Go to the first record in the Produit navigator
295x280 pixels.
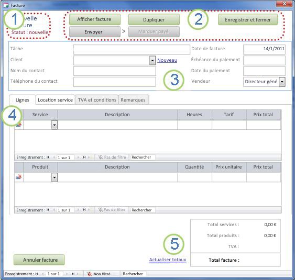[48, 210]
